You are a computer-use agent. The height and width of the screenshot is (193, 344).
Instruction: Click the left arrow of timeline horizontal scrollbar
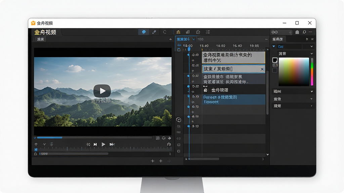(186, 159)
